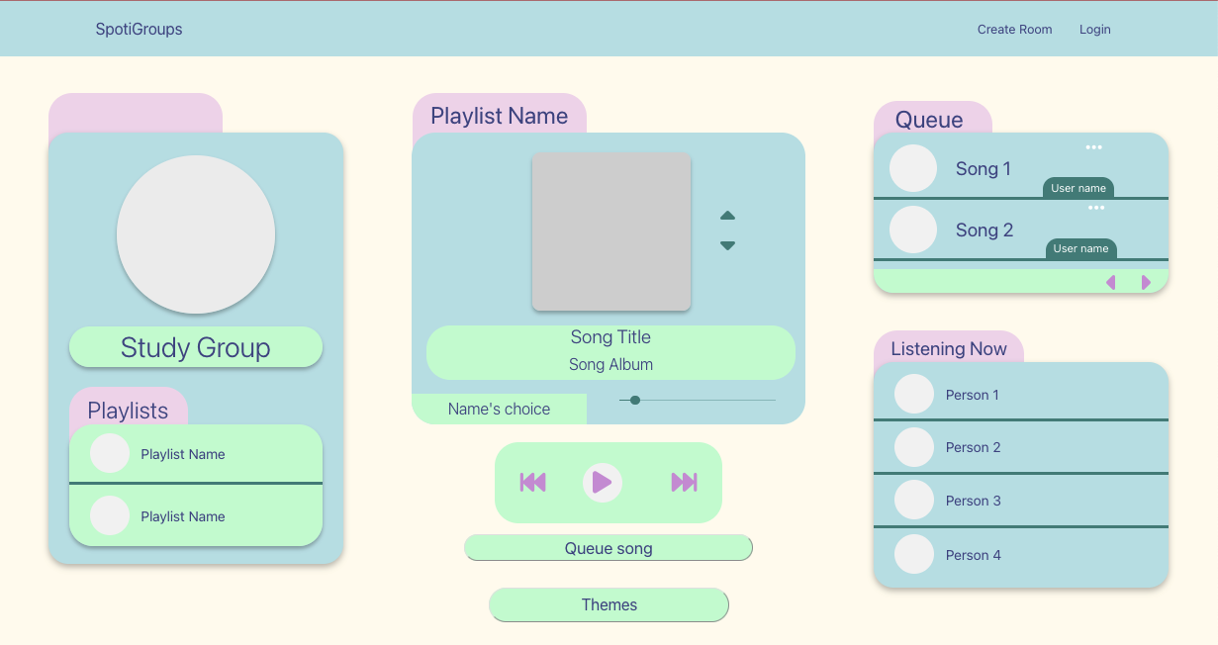Open the Themes button
This screenshot has width=1218, height=645.
609,604
